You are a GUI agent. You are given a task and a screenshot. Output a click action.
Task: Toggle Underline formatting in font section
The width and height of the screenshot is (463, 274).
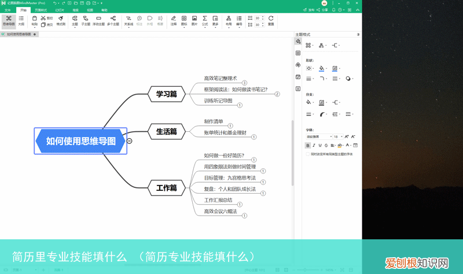point(320,146)
